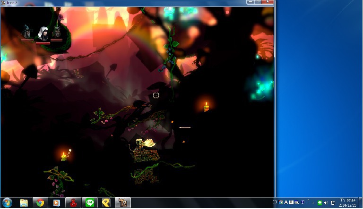Click the glowing candle with arrow beside it

click(64, 156)
